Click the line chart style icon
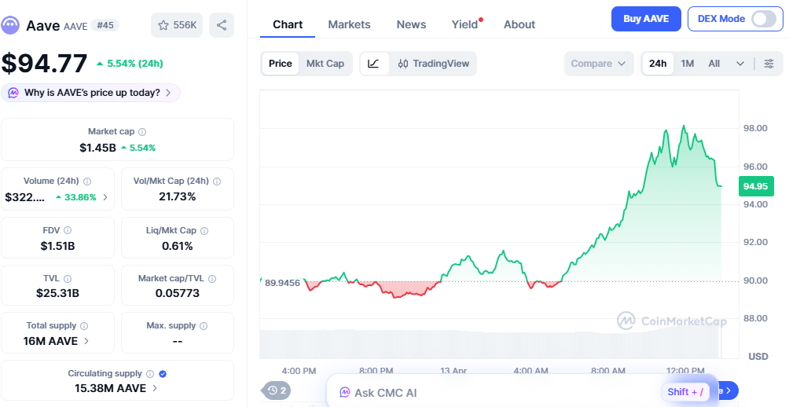 coord(373,64)
